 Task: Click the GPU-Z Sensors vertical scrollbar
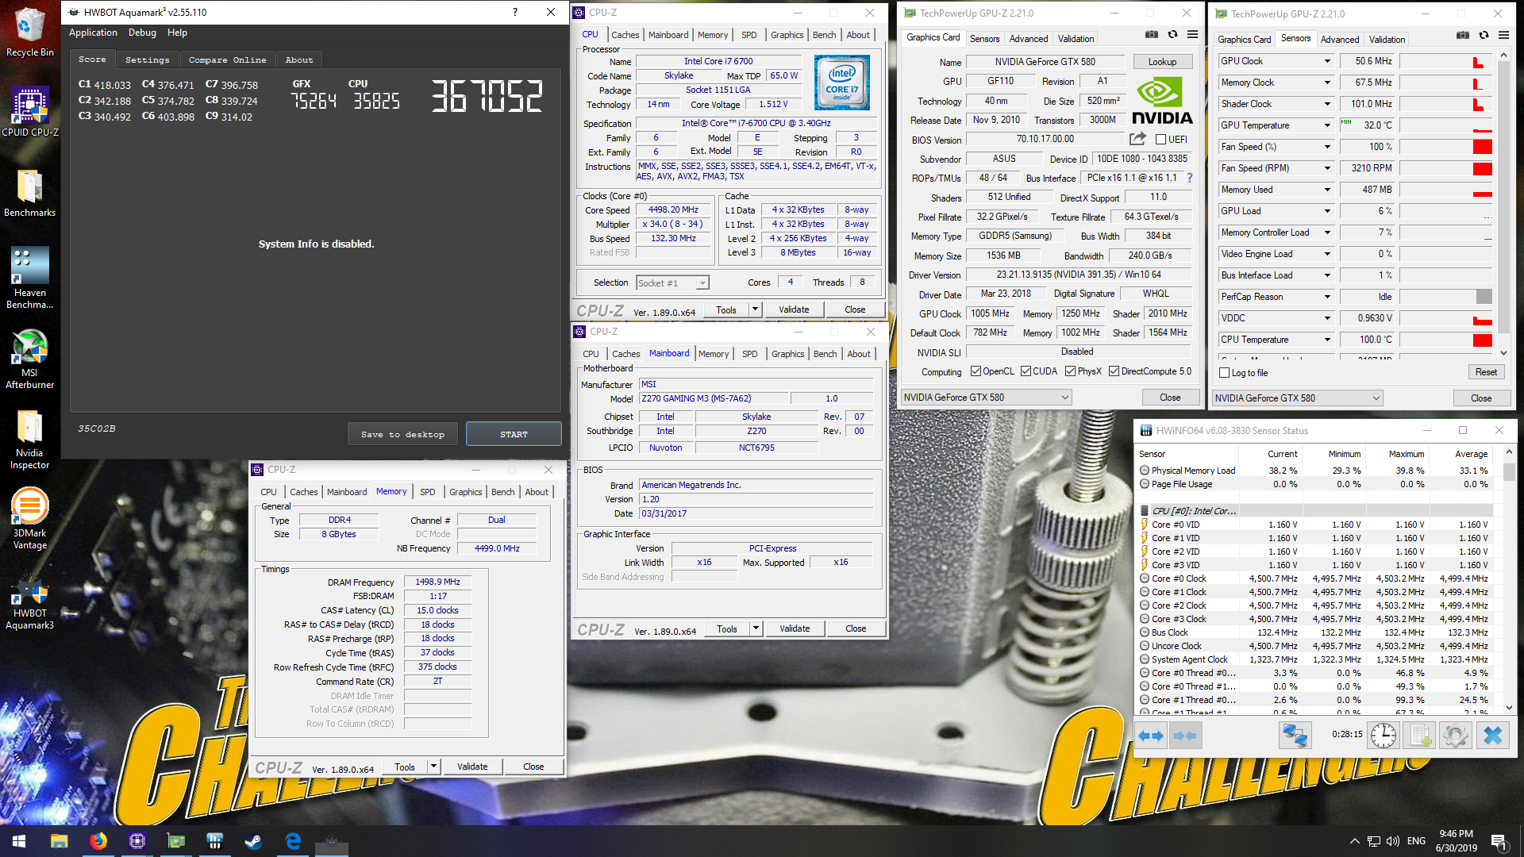click(x=1503, y=204)
